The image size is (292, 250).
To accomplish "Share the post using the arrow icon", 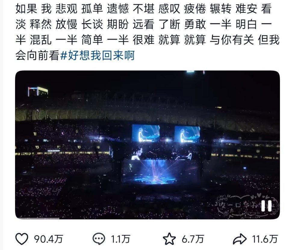I will (240, 239).
